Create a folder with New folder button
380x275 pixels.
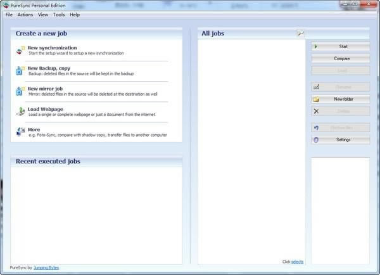[341, 99]
